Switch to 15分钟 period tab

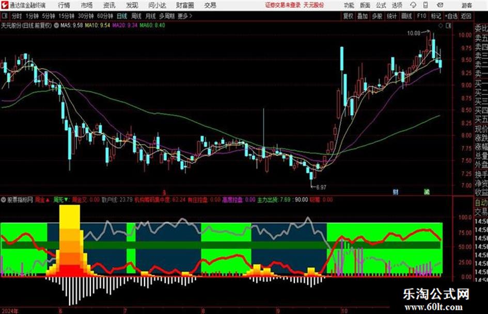click(x=66, y=16)
